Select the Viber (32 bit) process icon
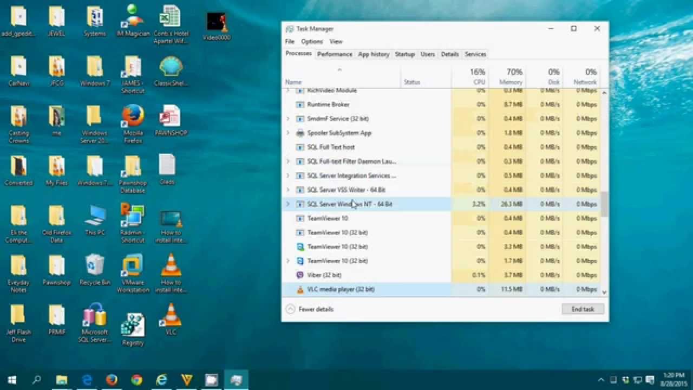Viewport: 693px width, 390px height. click(x=300, y=275)
